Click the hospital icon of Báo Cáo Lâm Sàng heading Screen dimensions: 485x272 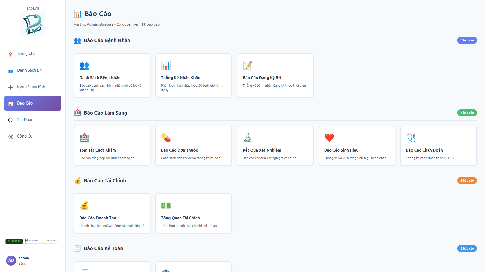(x=78, y=113)
